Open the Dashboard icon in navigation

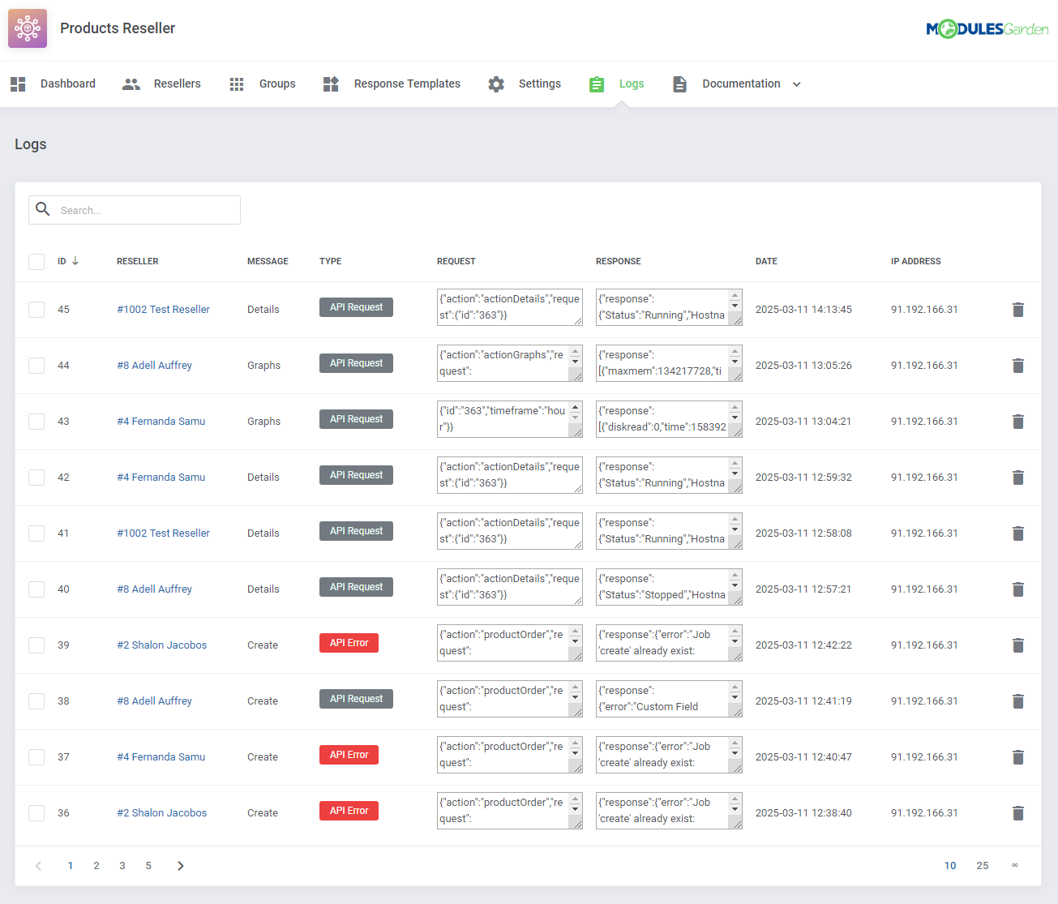tap(18, 84)
